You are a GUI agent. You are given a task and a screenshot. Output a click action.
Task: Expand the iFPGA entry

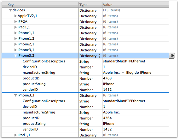[x=15, y=21]
